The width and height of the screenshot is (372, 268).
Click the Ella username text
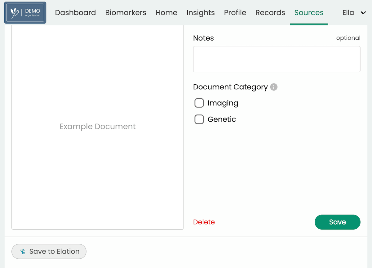tap(348, 13)
